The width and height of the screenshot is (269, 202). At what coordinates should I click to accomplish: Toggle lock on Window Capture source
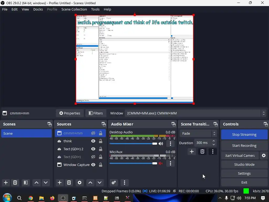click(x=101, y=165)
